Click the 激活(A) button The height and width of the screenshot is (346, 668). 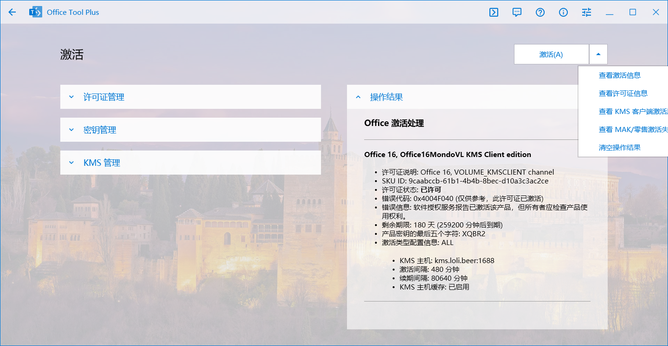pos(551,54)
